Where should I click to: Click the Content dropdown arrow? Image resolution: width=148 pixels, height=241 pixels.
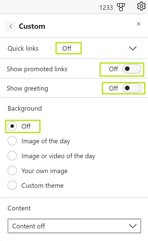(x=133, y=226)
